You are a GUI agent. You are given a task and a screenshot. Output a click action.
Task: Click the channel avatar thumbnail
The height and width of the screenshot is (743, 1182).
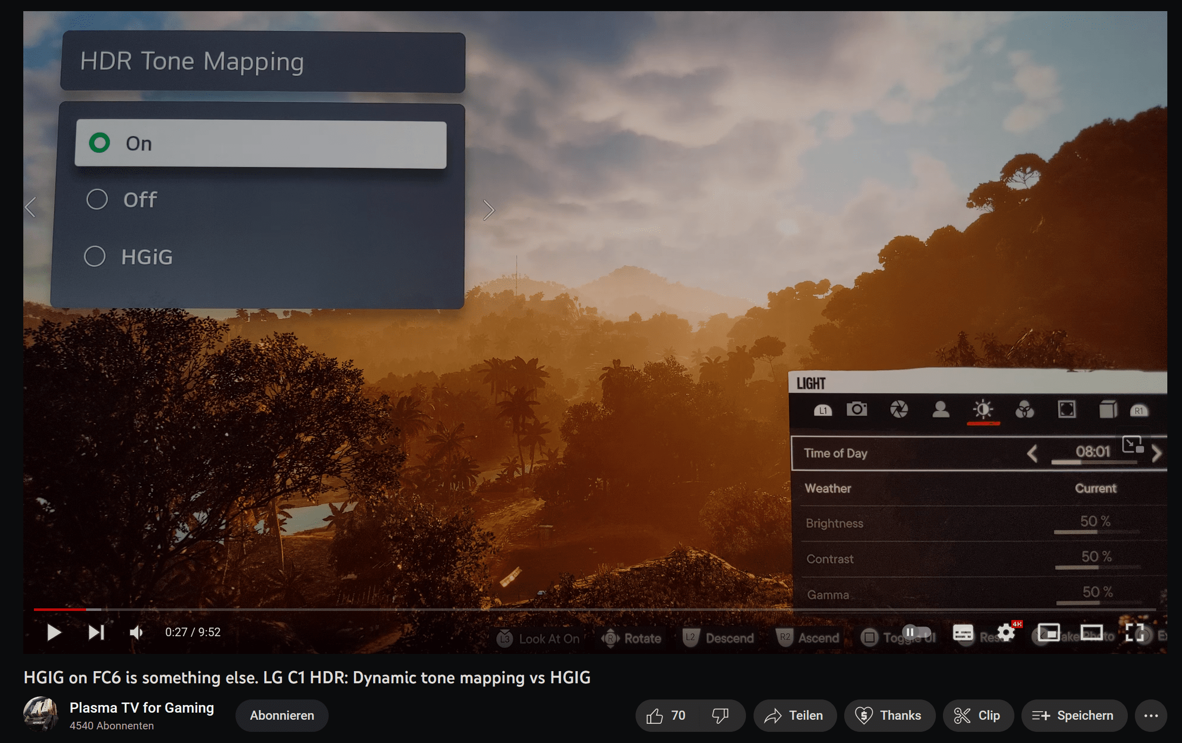coord(41,714)
